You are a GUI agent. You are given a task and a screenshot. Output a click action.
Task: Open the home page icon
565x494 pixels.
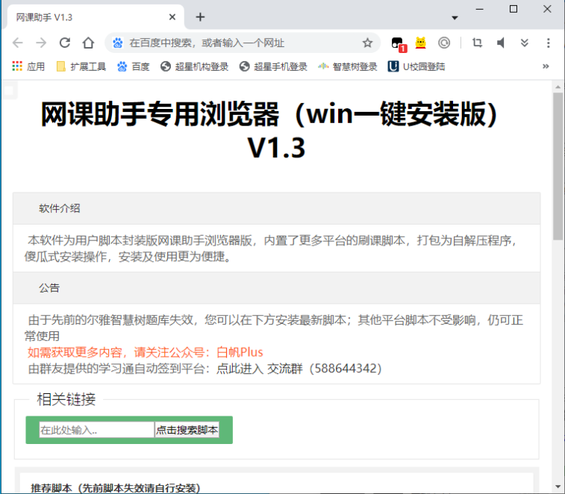point(88,43)
